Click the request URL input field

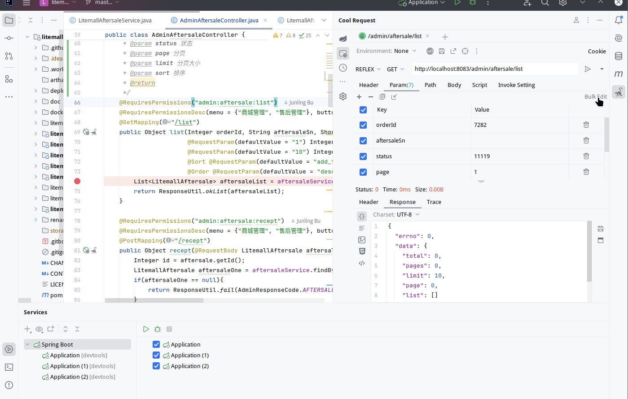click(x=494, y=69)
